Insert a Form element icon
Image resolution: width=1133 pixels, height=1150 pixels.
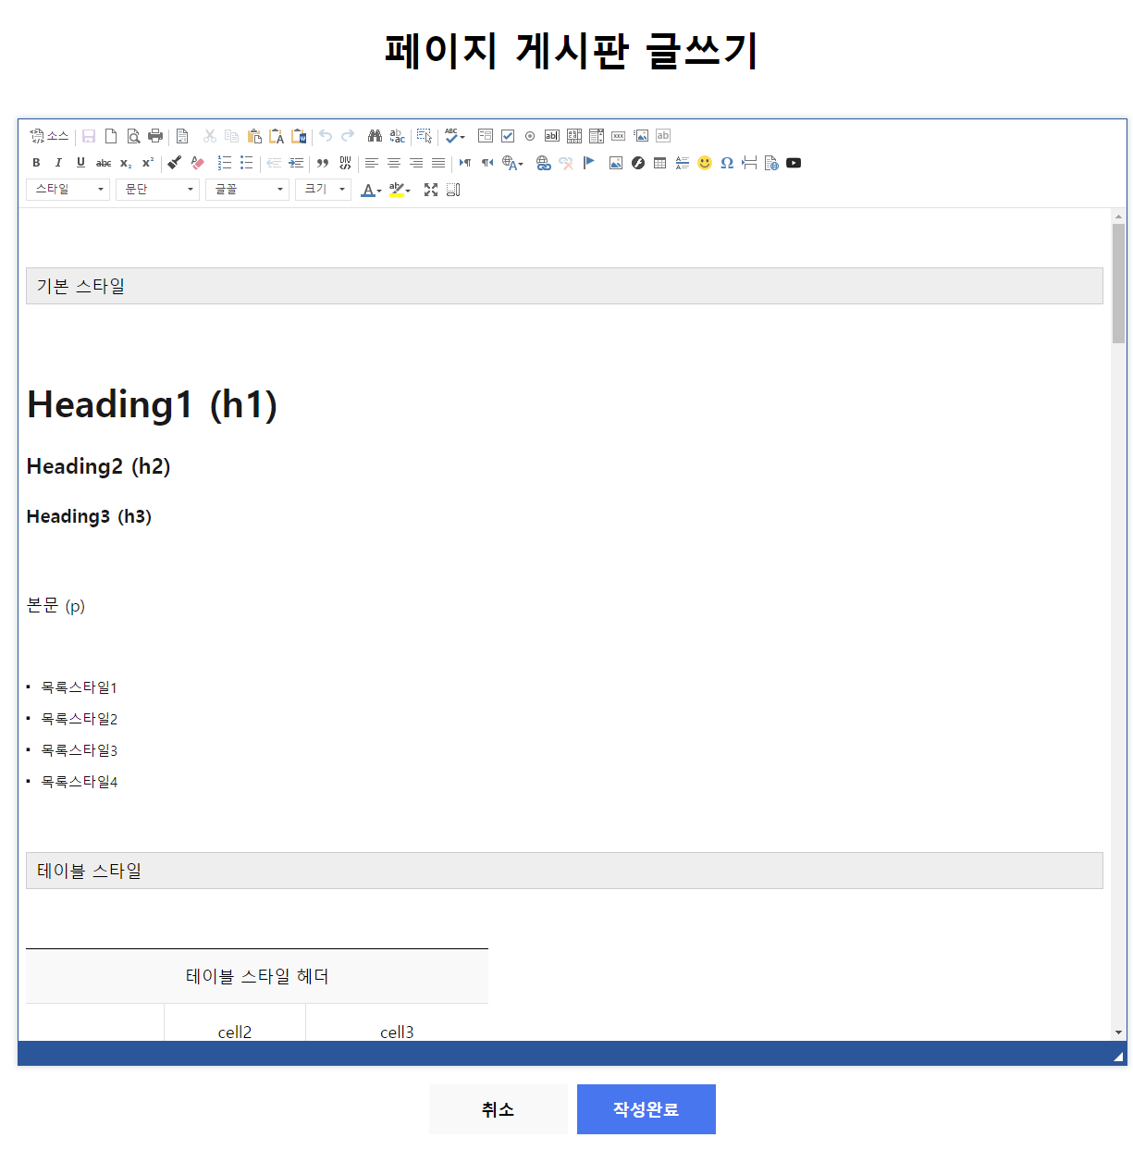click(x=486, y=136)
